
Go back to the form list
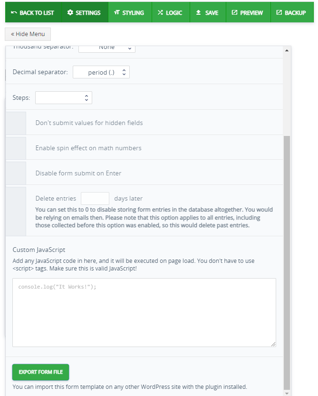(x=34, y=12)
